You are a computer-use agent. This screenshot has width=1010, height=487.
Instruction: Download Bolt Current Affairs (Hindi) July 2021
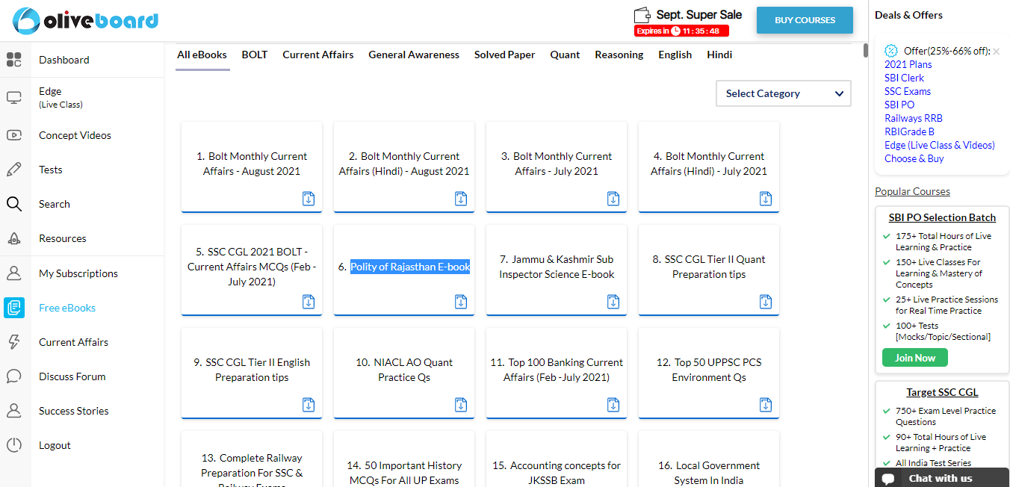(766, 199)
